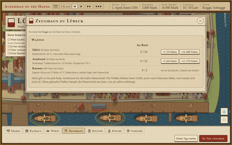Image resolution: width=232 pixels, height=145 pixels.
Task: Click the wooden pier at harbor's left
Action: [x=20, y=115]
